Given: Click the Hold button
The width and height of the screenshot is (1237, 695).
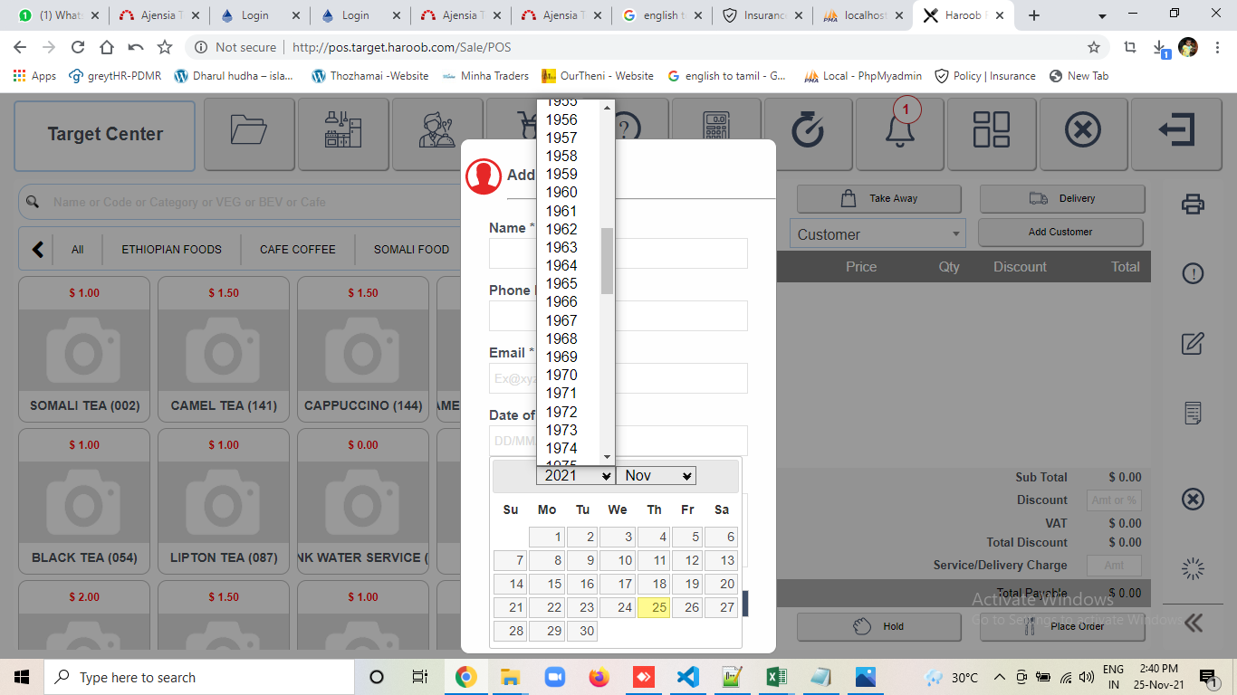Looking at the screenshot, I should [879, 626].
